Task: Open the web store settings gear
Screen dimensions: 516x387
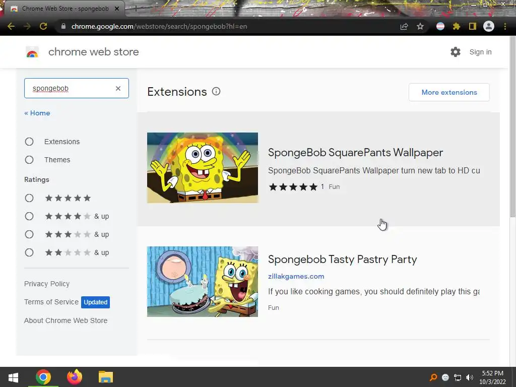Action: (x=456, y=52)
